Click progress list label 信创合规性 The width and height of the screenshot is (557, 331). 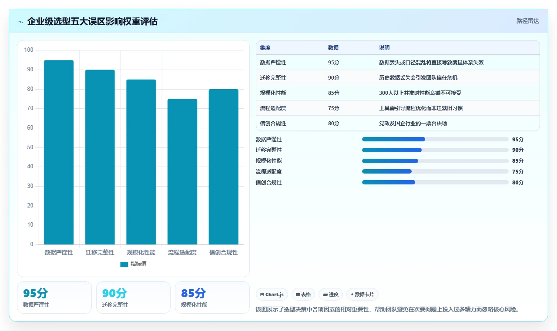click(x=269, y=183)
